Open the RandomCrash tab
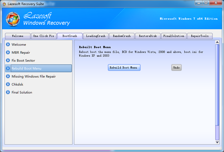This screenshot has width=224, height=152. pyautogui.click(x=122, y=36)
